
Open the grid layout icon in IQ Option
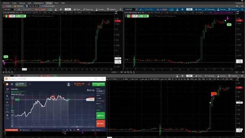click(12, 84)
